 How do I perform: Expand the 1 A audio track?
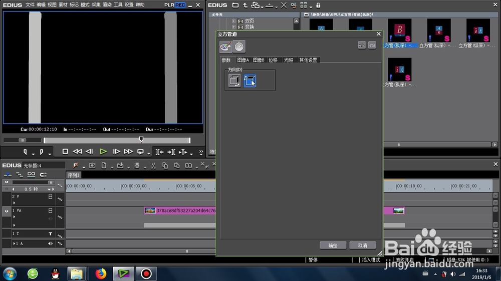14,243
